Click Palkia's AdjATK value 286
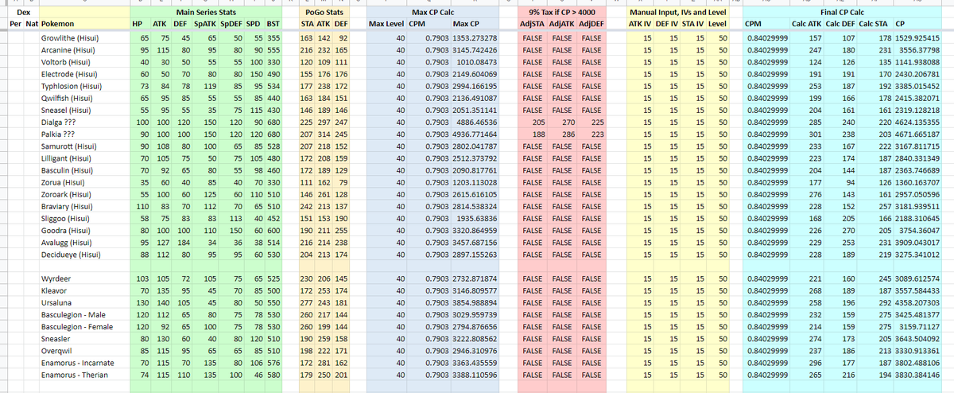The width and height of the screenshot is (954, 393). [x=568, y=135]
